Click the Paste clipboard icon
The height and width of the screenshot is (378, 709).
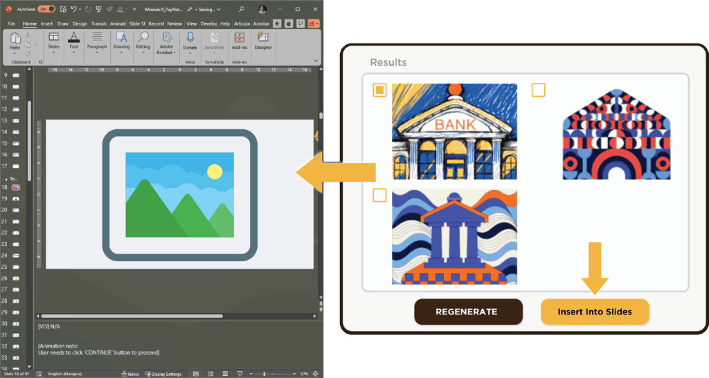15,38
